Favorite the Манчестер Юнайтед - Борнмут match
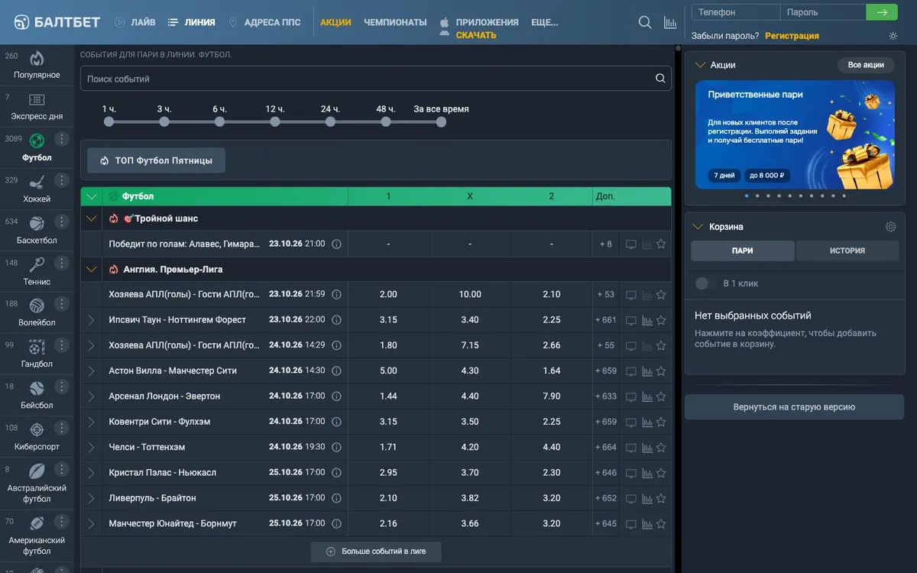 coord(661,524)
